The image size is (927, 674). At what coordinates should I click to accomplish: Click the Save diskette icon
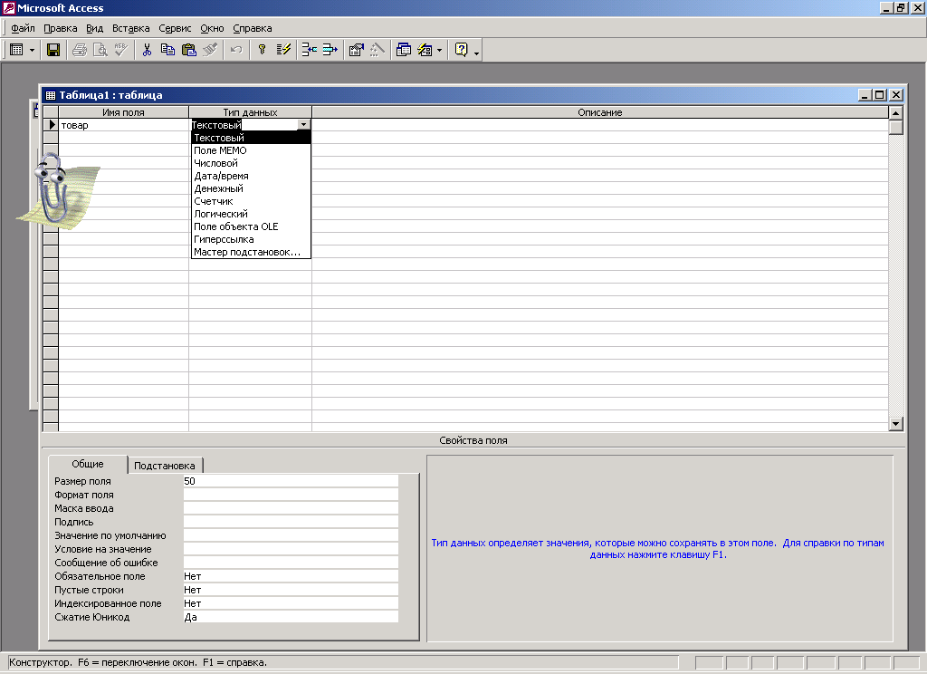tap(53, 51)
